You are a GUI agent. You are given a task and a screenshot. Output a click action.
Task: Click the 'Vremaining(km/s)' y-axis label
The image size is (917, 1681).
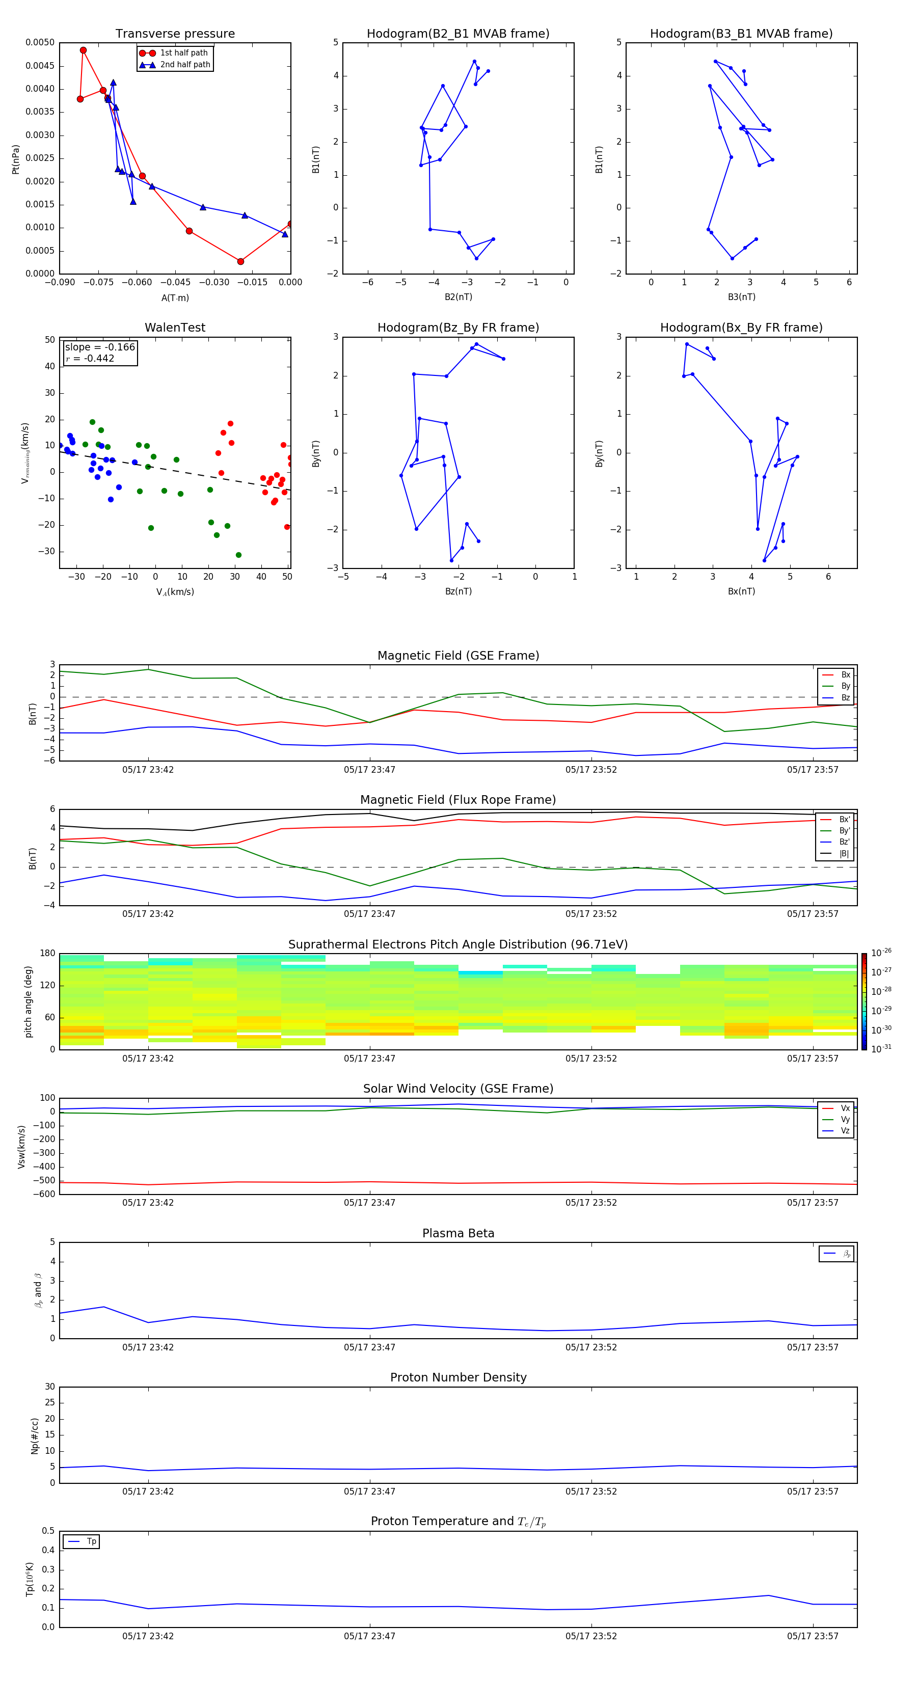pyautogui.click(x=25, y=453)
